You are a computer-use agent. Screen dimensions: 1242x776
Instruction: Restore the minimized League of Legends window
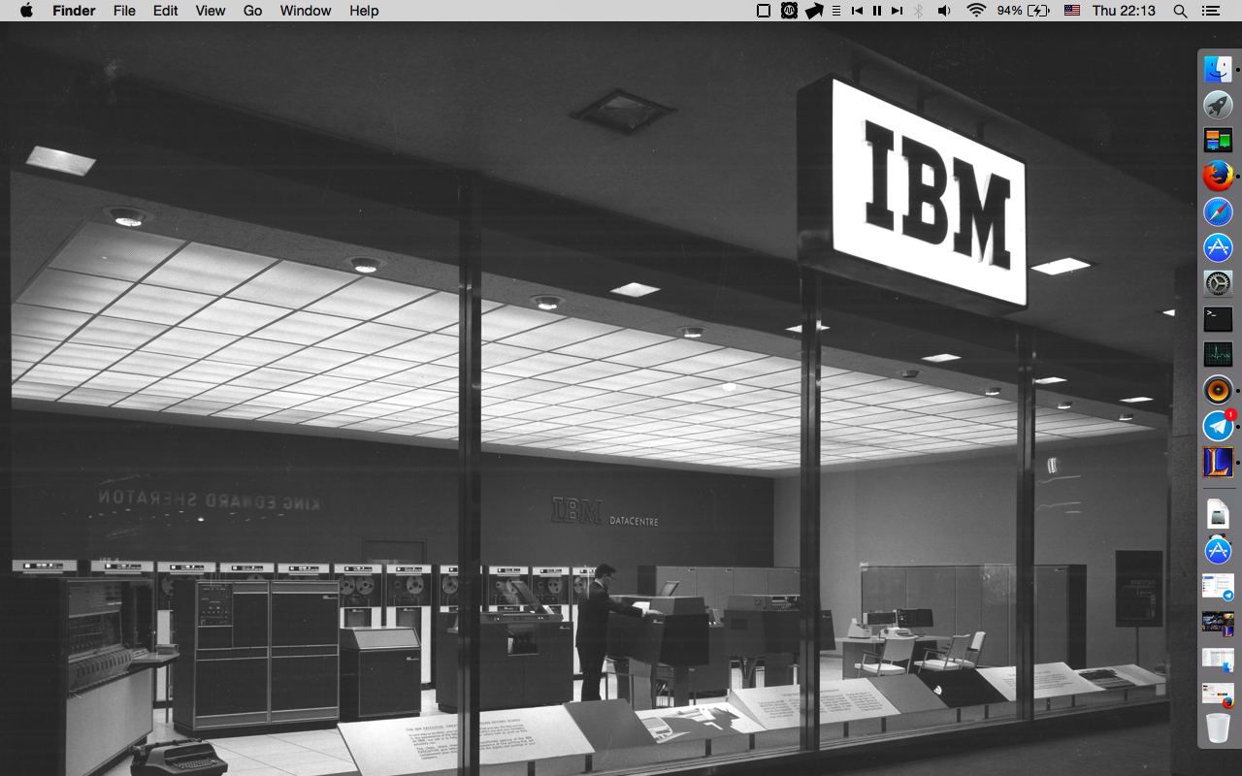click(x=1218, y=623)
